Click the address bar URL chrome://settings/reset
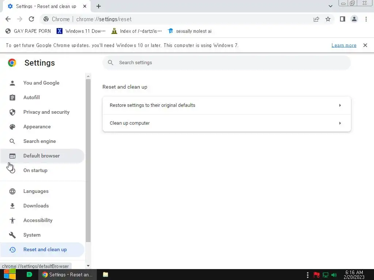The width and height of the screenshot is (374, 280). pyautogui.click(x=104, y=19)
